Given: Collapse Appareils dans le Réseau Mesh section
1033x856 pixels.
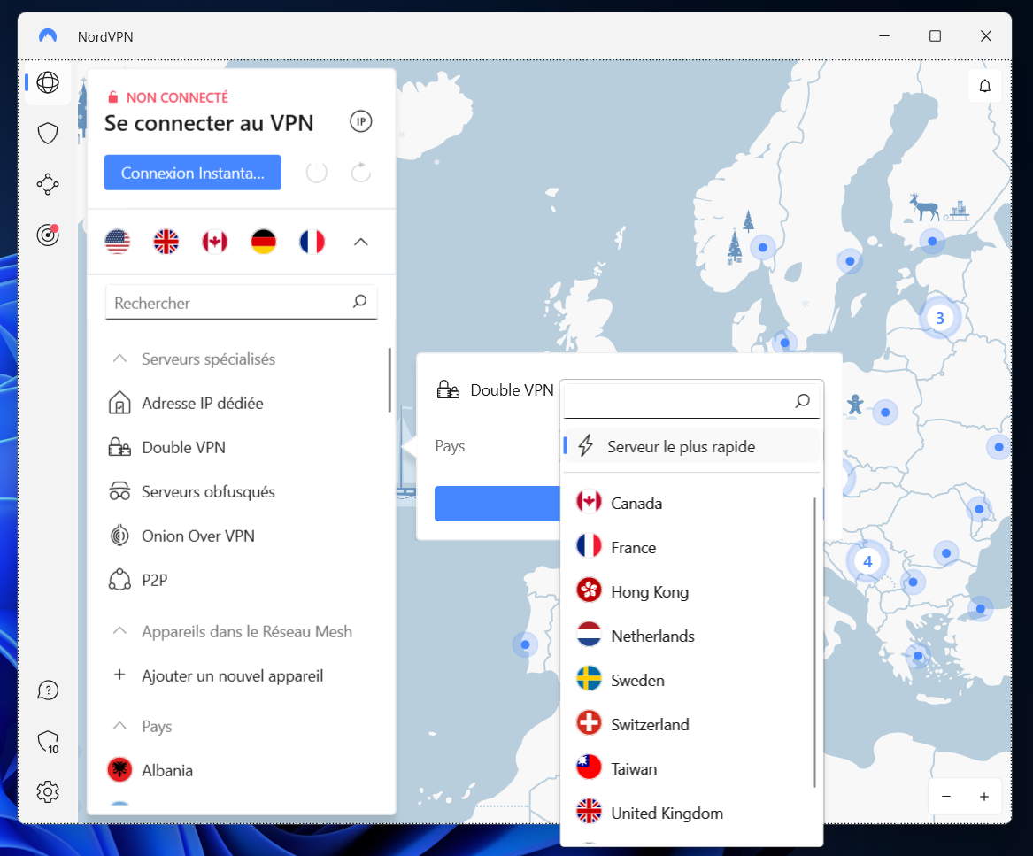Looking at the screenshot, I should pyautogui.click(x=119, y=630).
